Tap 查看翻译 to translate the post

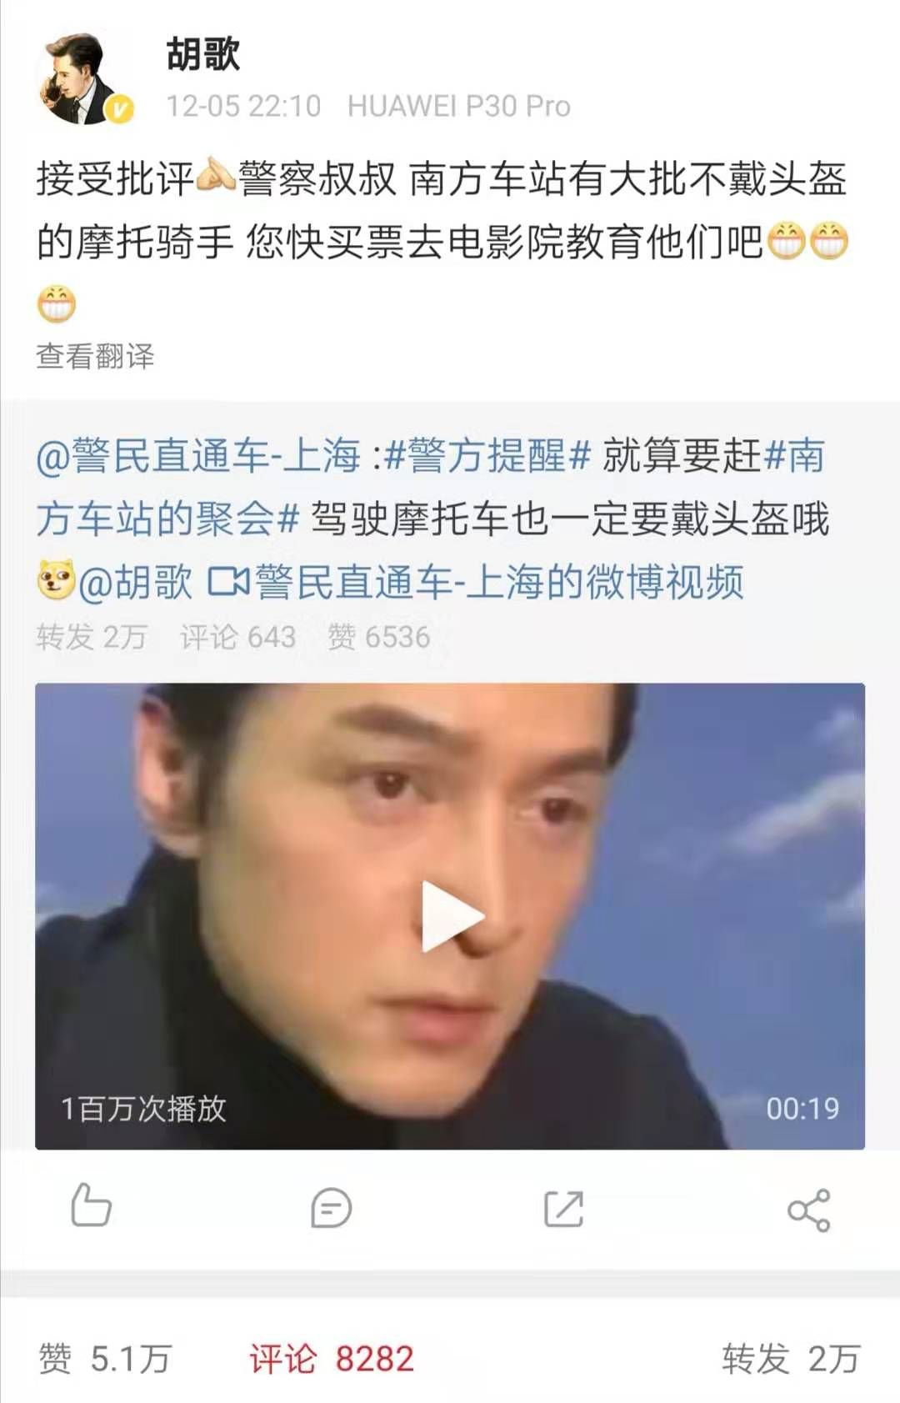(x=95, y=356)
